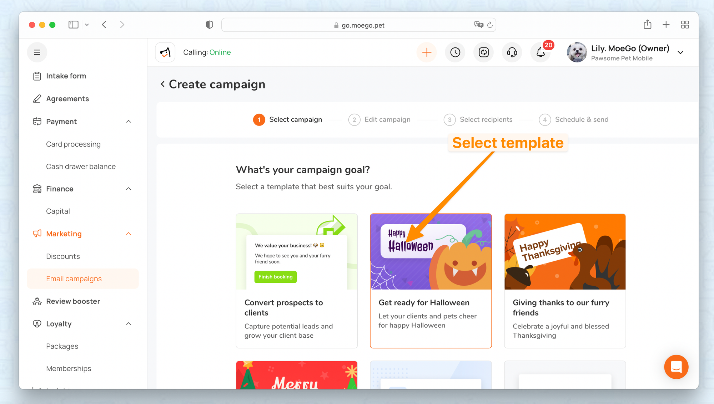Select the Happy Thanksgiving template card
Screen dimensions: 714x404
565,281
